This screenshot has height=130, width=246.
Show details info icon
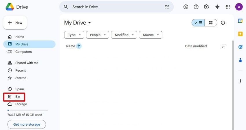(223, 23)
